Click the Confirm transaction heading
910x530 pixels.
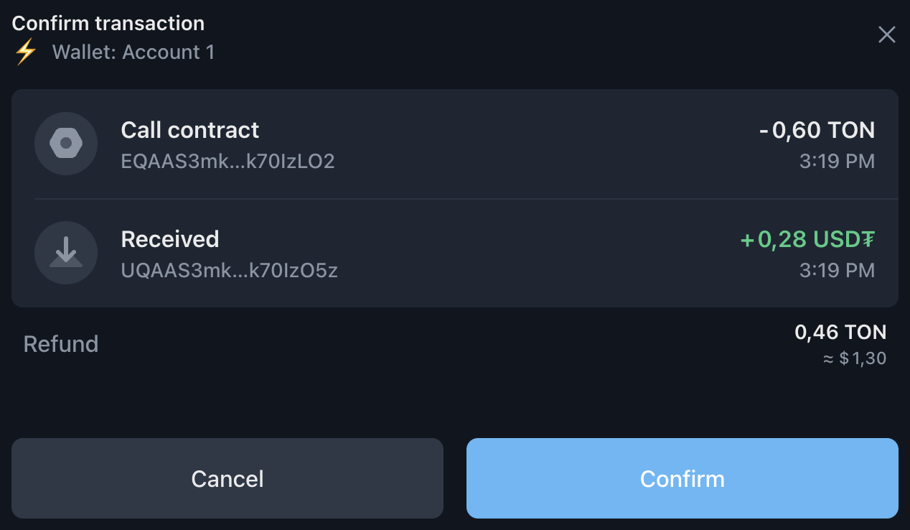[x=108, y=23]
